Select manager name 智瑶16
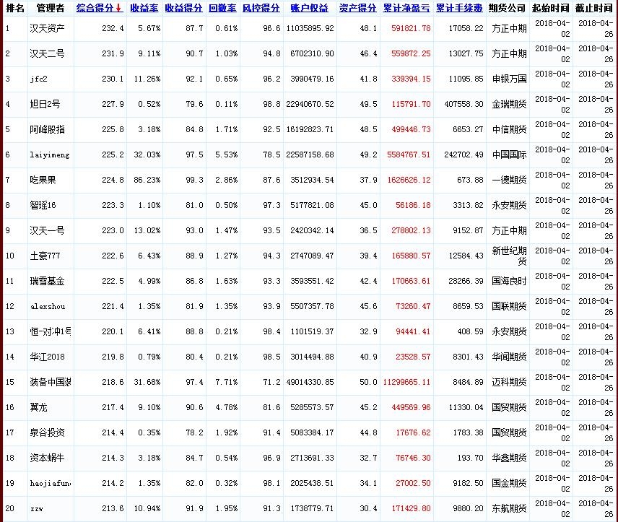 click(43, 205)
